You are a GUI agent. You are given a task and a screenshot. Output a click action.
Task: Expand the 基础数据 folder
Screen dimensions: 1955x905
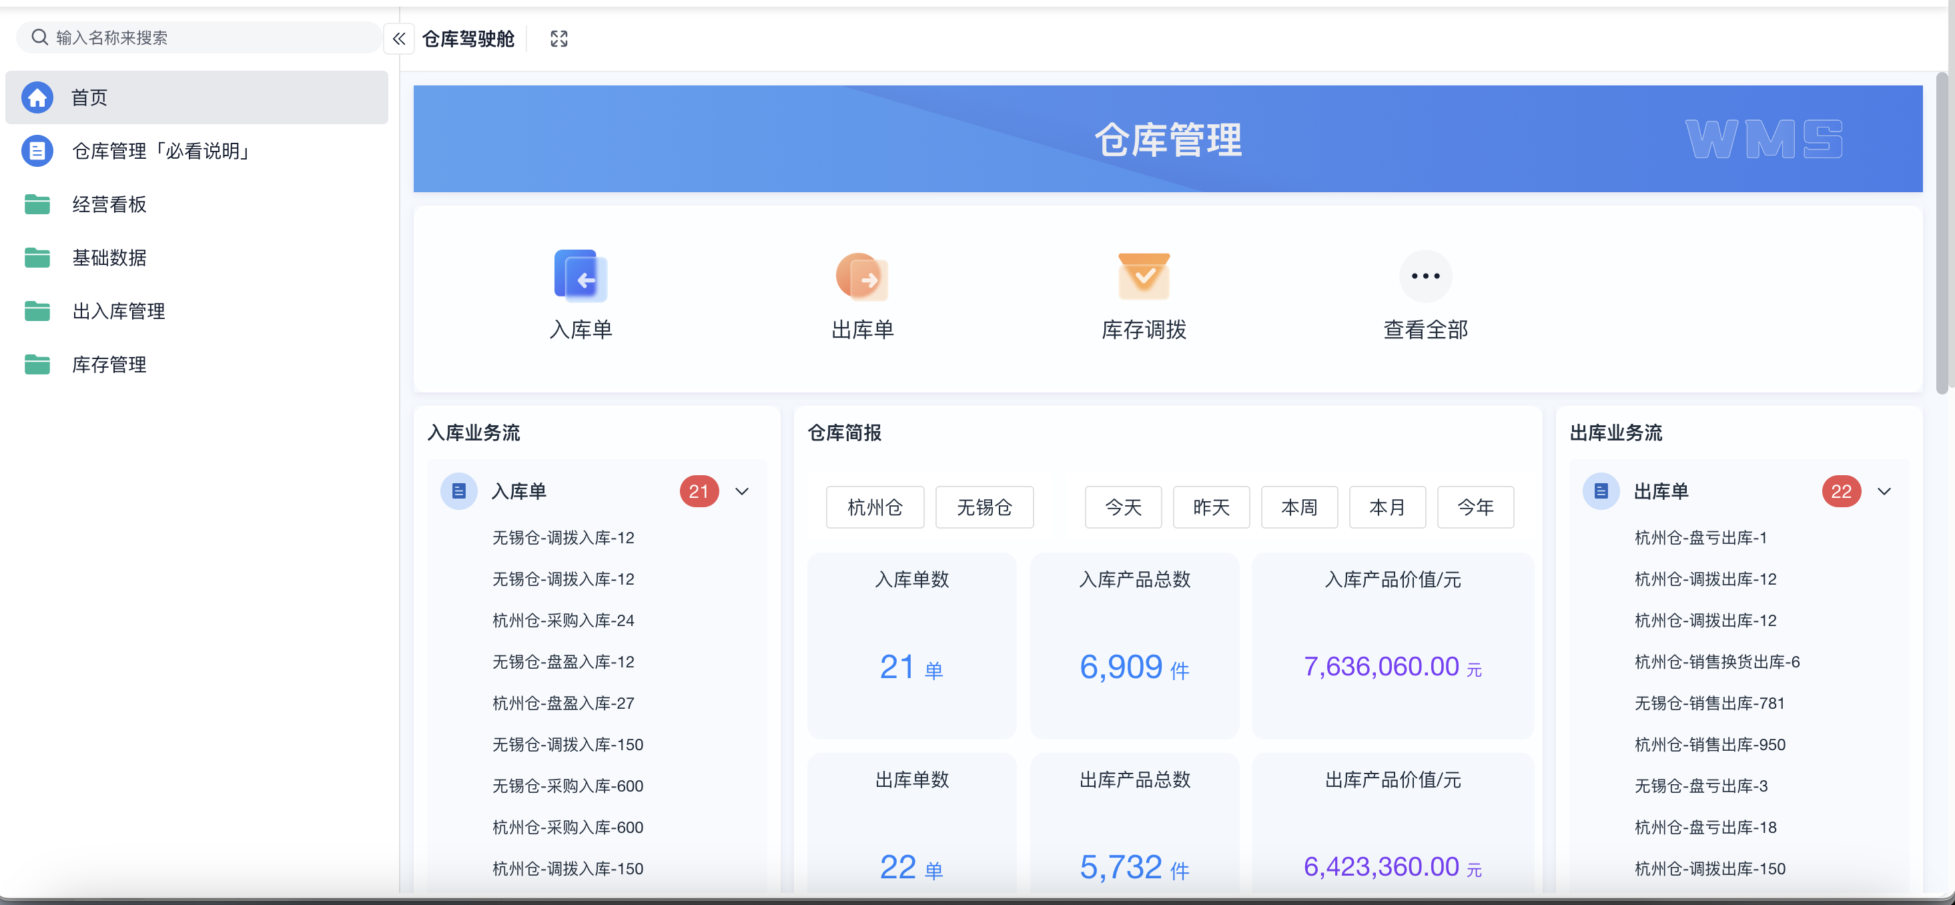click(197, 258)
